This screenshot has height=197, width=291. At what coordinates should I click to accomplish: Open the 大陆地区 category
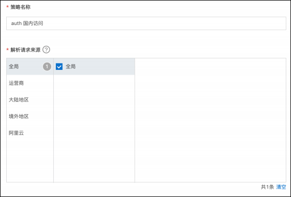coord(30,100)
